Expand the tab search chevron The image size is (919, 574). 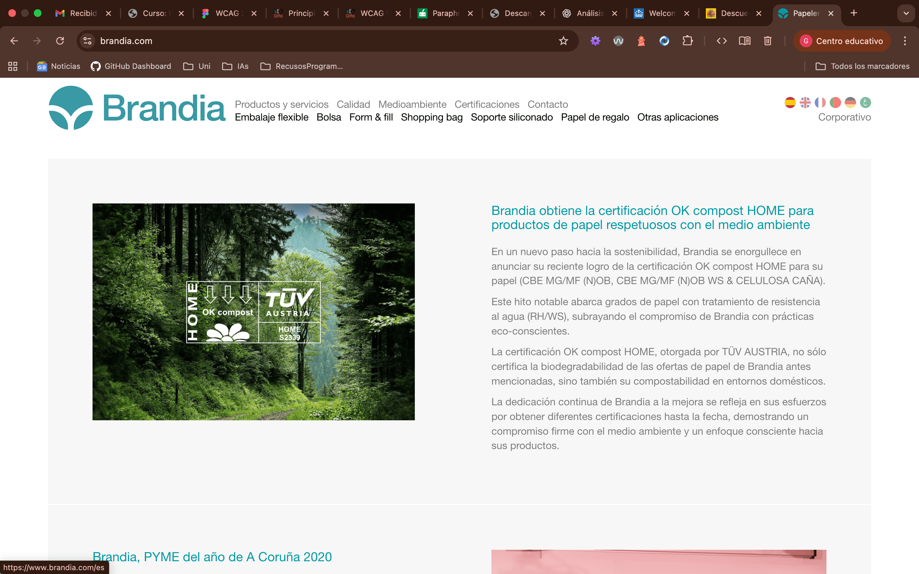906,13
